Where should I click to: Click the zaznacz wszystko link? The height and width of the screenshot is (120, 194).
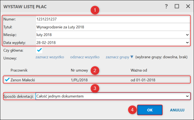pyautogui.click(x=50, y=57)
